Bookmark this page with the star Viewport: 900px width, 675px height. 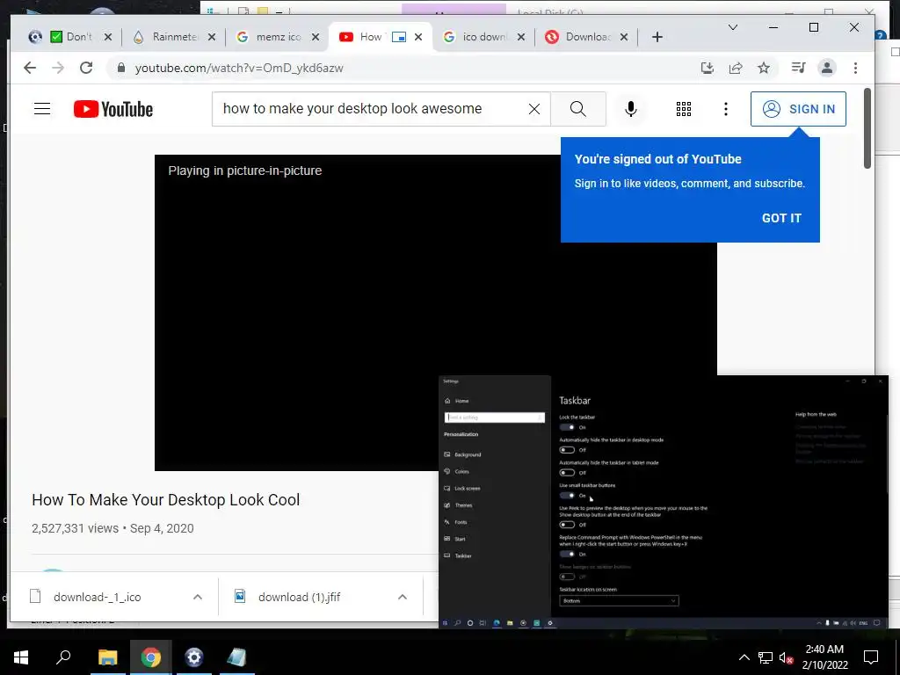[764, 68]
